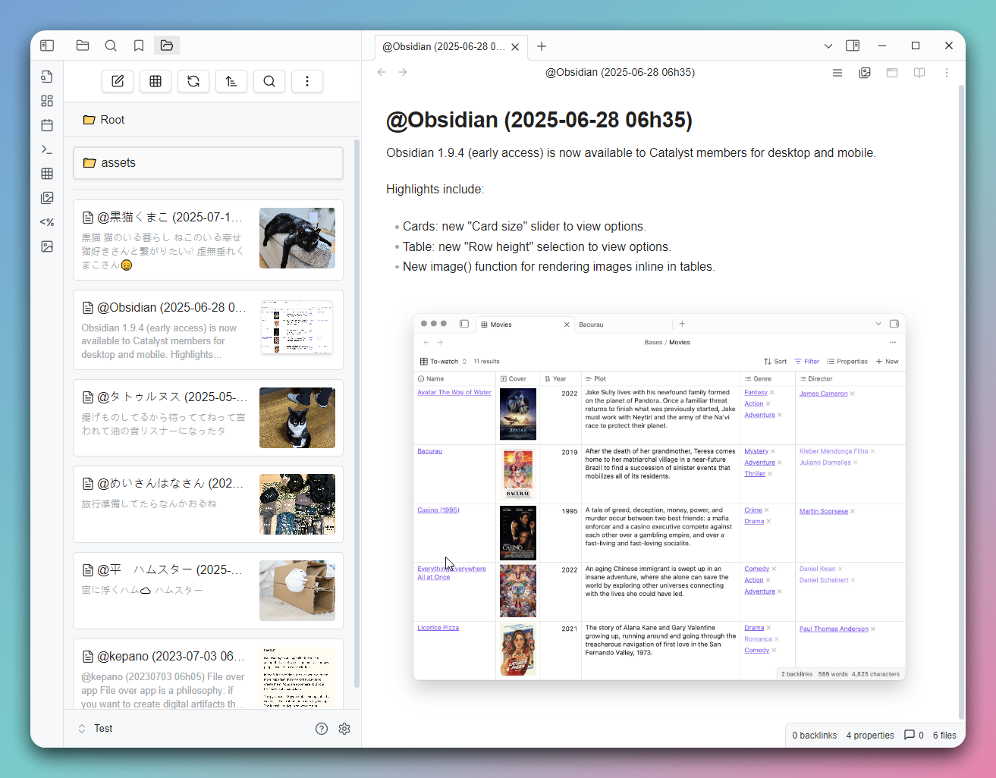Image resolution: width=996 pixels, height=778 pixels.
Task: Click the 0 backlinks status item
Action: point(814,736)
